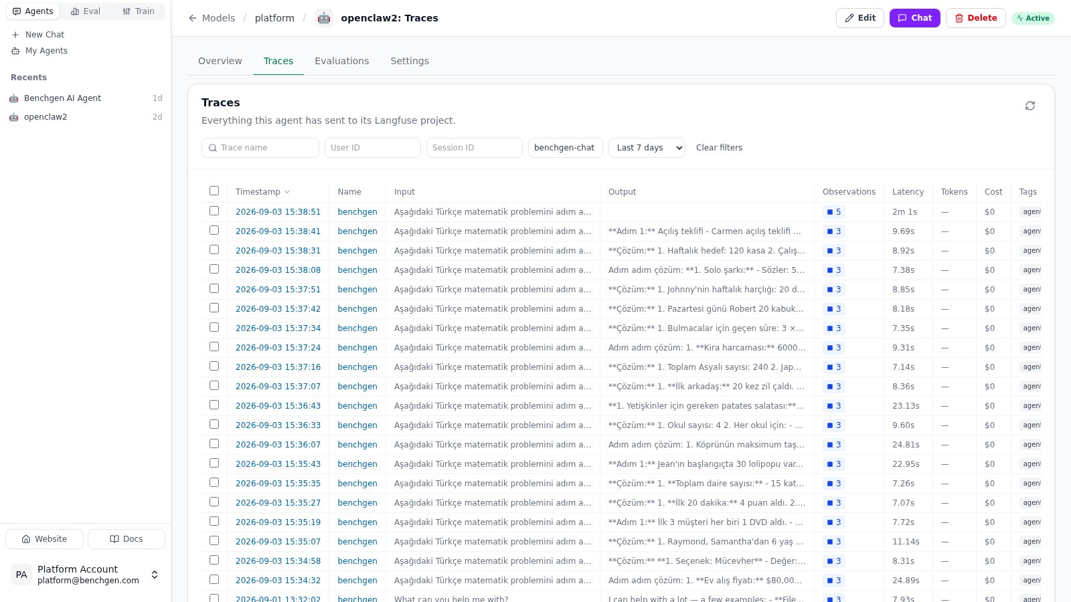This screenshot has height=602, width=1071.
Task: Click the platform breadcrumb link
Action: point(274,18)
